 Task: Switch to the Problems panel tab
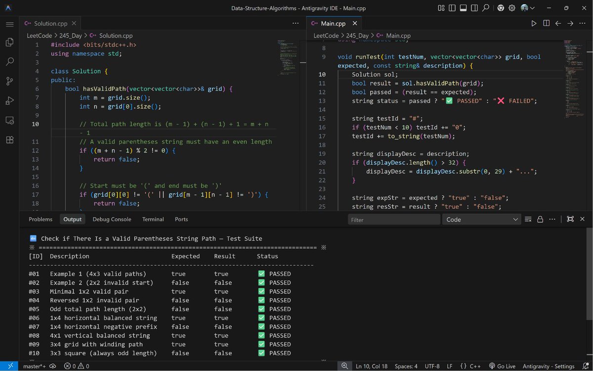click(x=41, y=219)
